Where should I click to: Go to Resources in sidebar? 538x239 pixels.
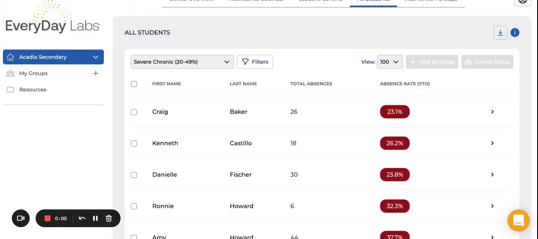pyautogui.click(x=33, y=90)
